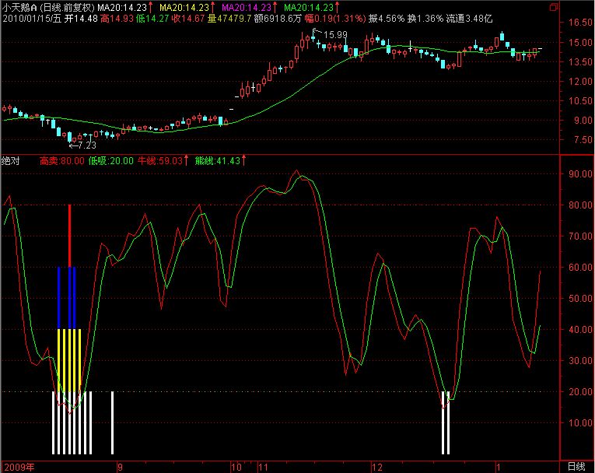
Task: Click the red vertical signal bar in indicator
Action: 69,233
